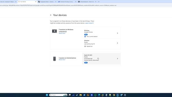Open the Learn more link
This screenshot has width=172, height=97.
[x=89, y=23]
